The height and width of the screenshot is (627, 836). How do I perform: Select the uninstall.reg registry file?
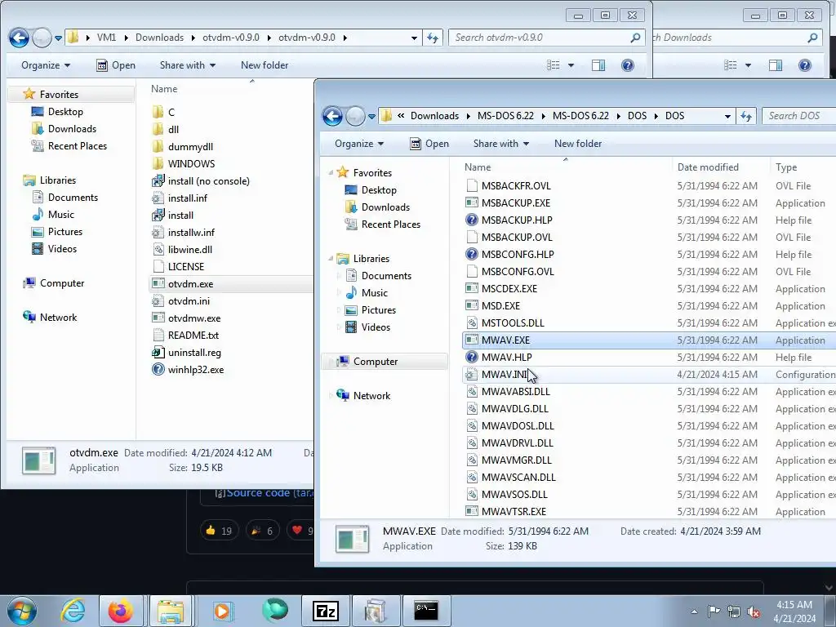tap(194, 353)
